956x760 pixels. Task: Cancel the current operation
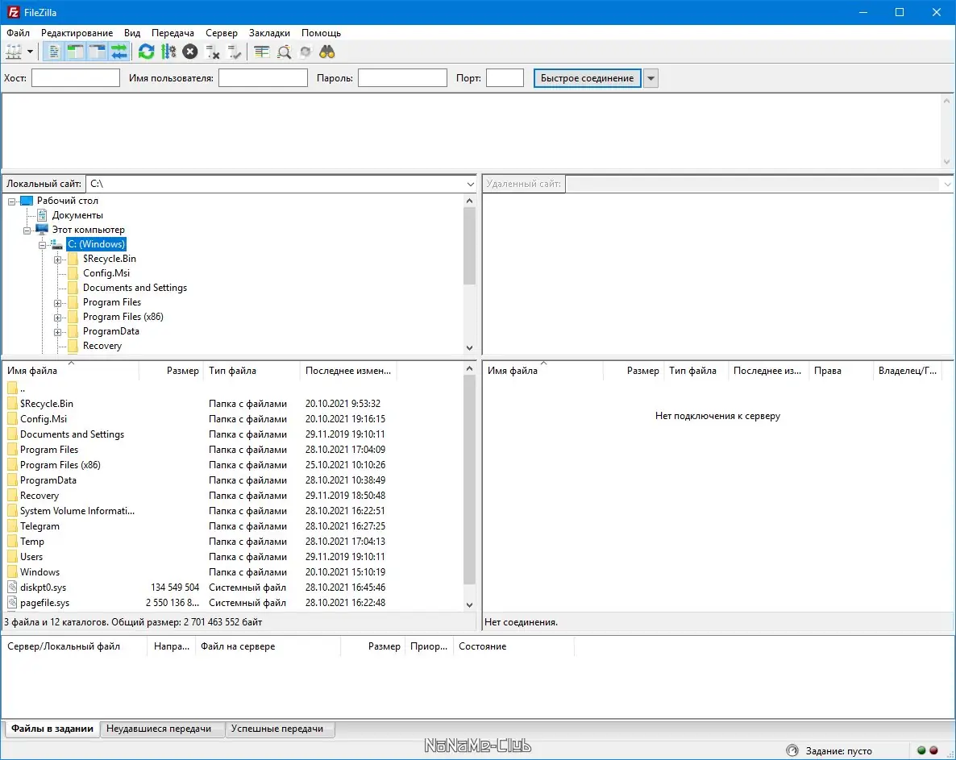click(190, 52)
